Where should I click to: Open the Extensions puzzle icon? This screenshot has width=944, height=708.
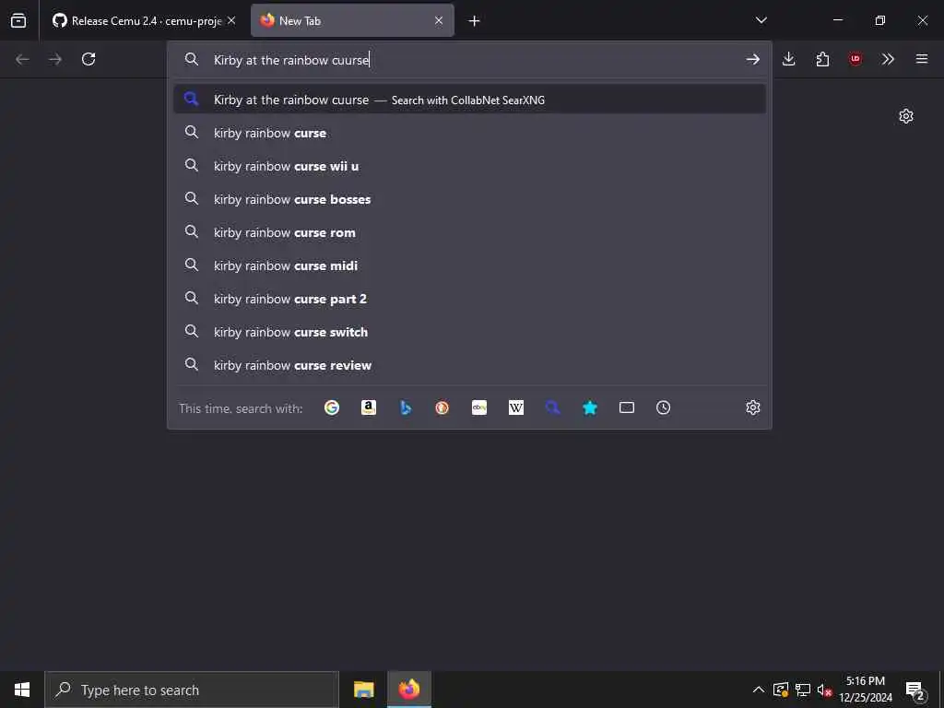point(822,59)
